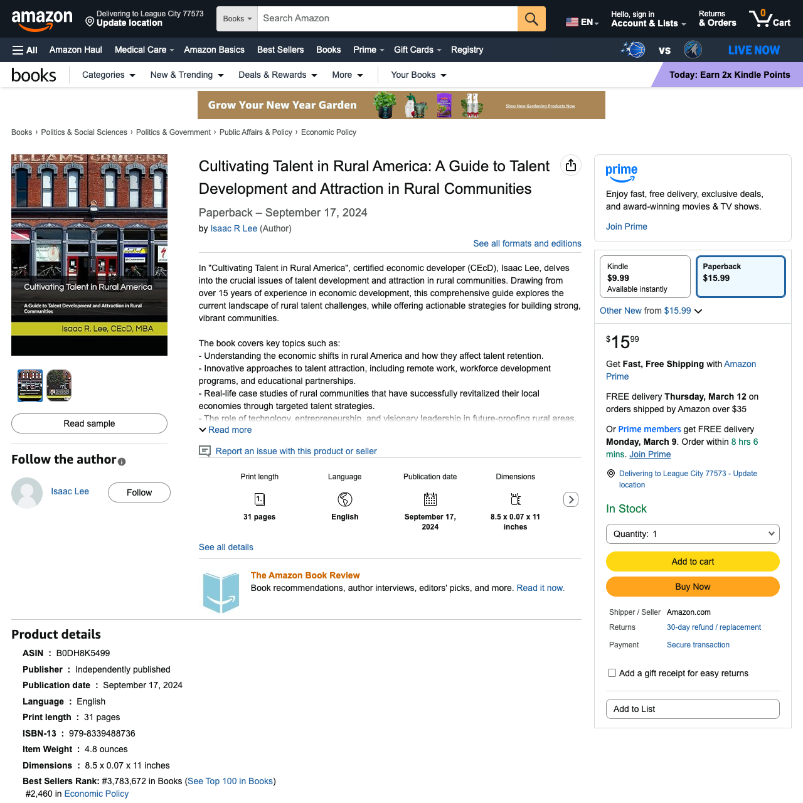803x803 pixels.
Task: Open the Quantity dropdown
Action: pyautogui.click(x=693, y=534)
